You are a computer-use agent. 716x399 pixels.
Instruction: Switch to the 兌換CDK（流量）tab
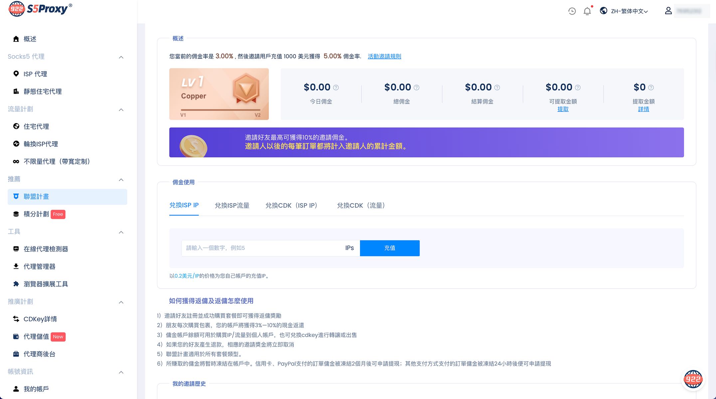click(361, 205)
